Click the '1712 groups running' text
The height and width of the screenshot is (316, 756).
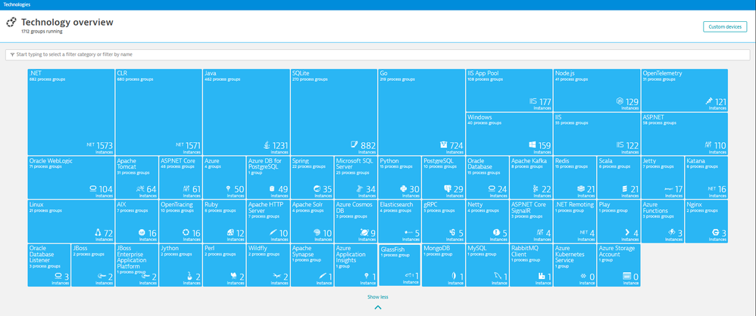42,31
